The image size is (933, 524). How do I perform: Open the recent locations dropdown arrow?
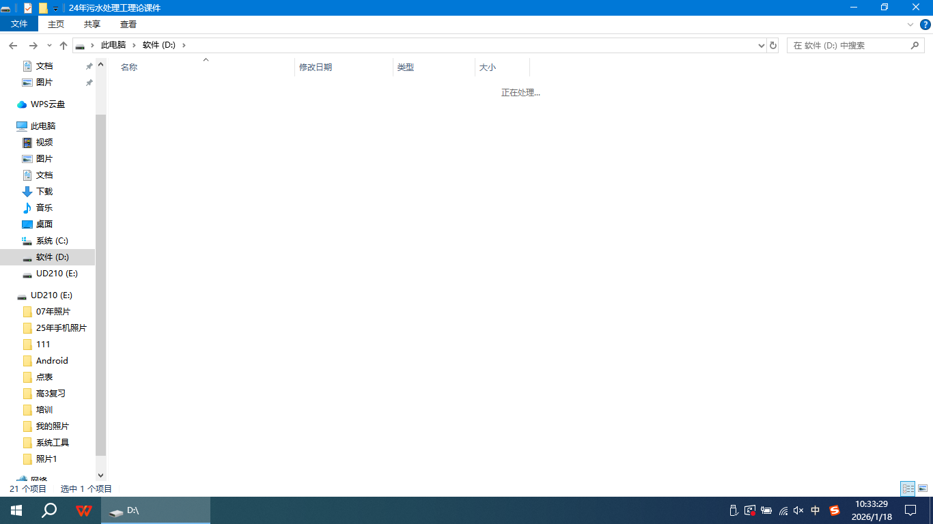[49, 46]
